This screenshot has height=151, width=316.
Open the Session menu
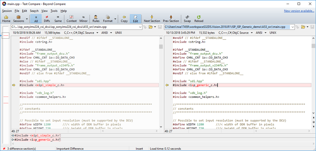(x=7, y=11)
